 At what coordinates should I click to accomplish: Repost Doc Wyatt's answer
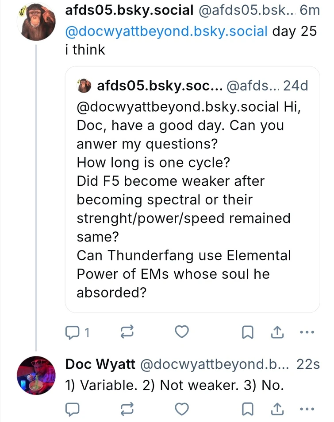127,408
